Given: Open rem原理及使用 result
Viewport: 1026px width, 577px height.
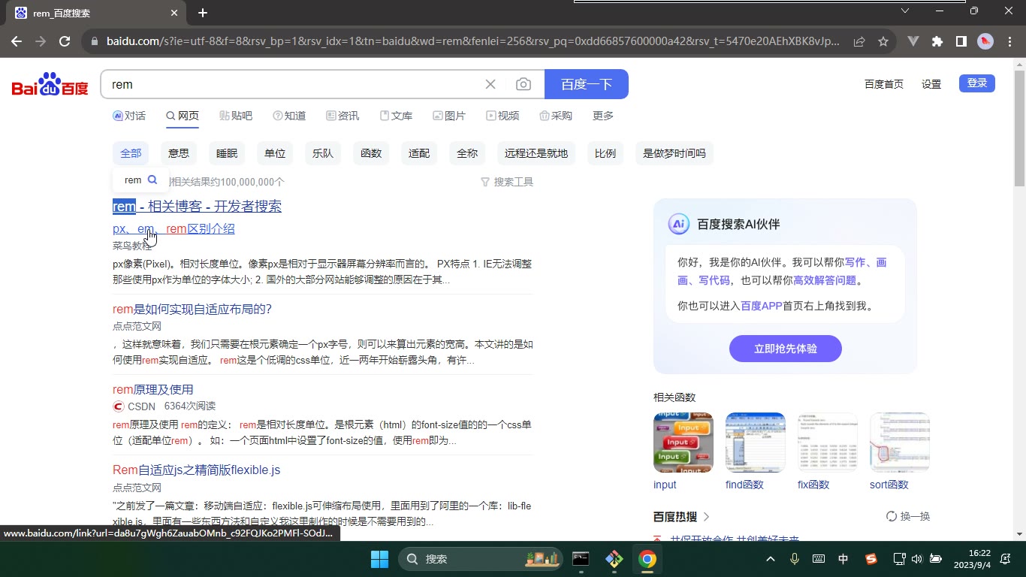Looking at the screenshot, I should (153, 389).
